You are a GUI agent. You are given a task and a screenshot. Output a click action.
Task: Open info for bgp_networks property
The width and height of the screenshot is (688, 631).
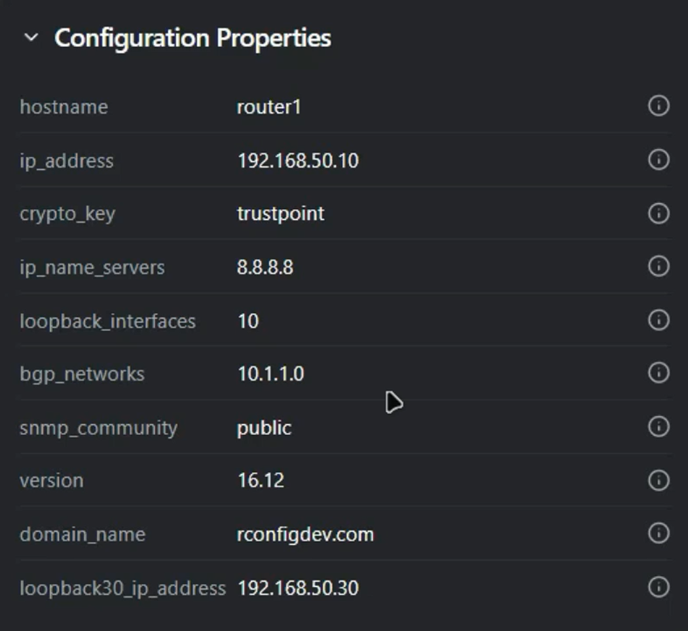[x=658, y=373]
